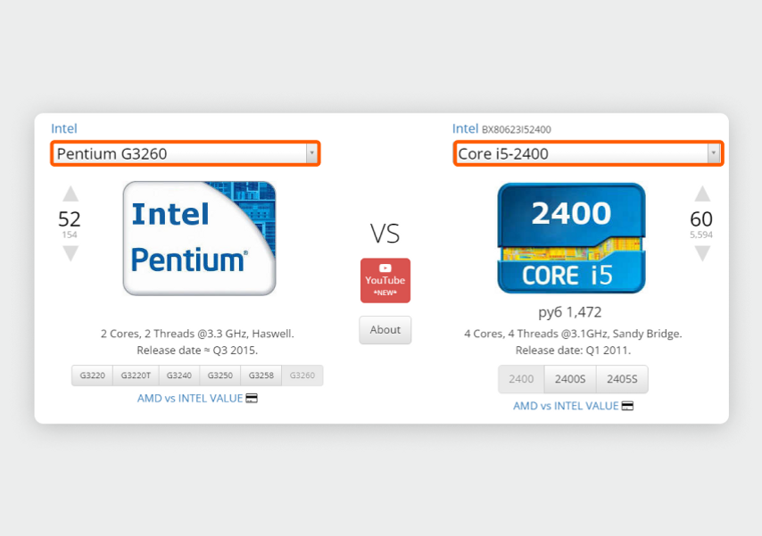Expand the Core i5-2400 dropdown arrow
Viewport: 762px width, 536px height.
tap(714, 153)
